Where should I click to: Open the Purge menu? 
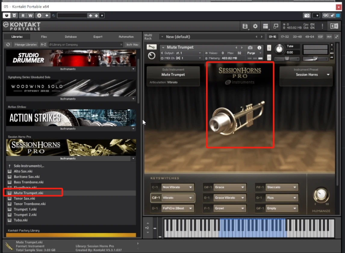[x=254, y=53]
